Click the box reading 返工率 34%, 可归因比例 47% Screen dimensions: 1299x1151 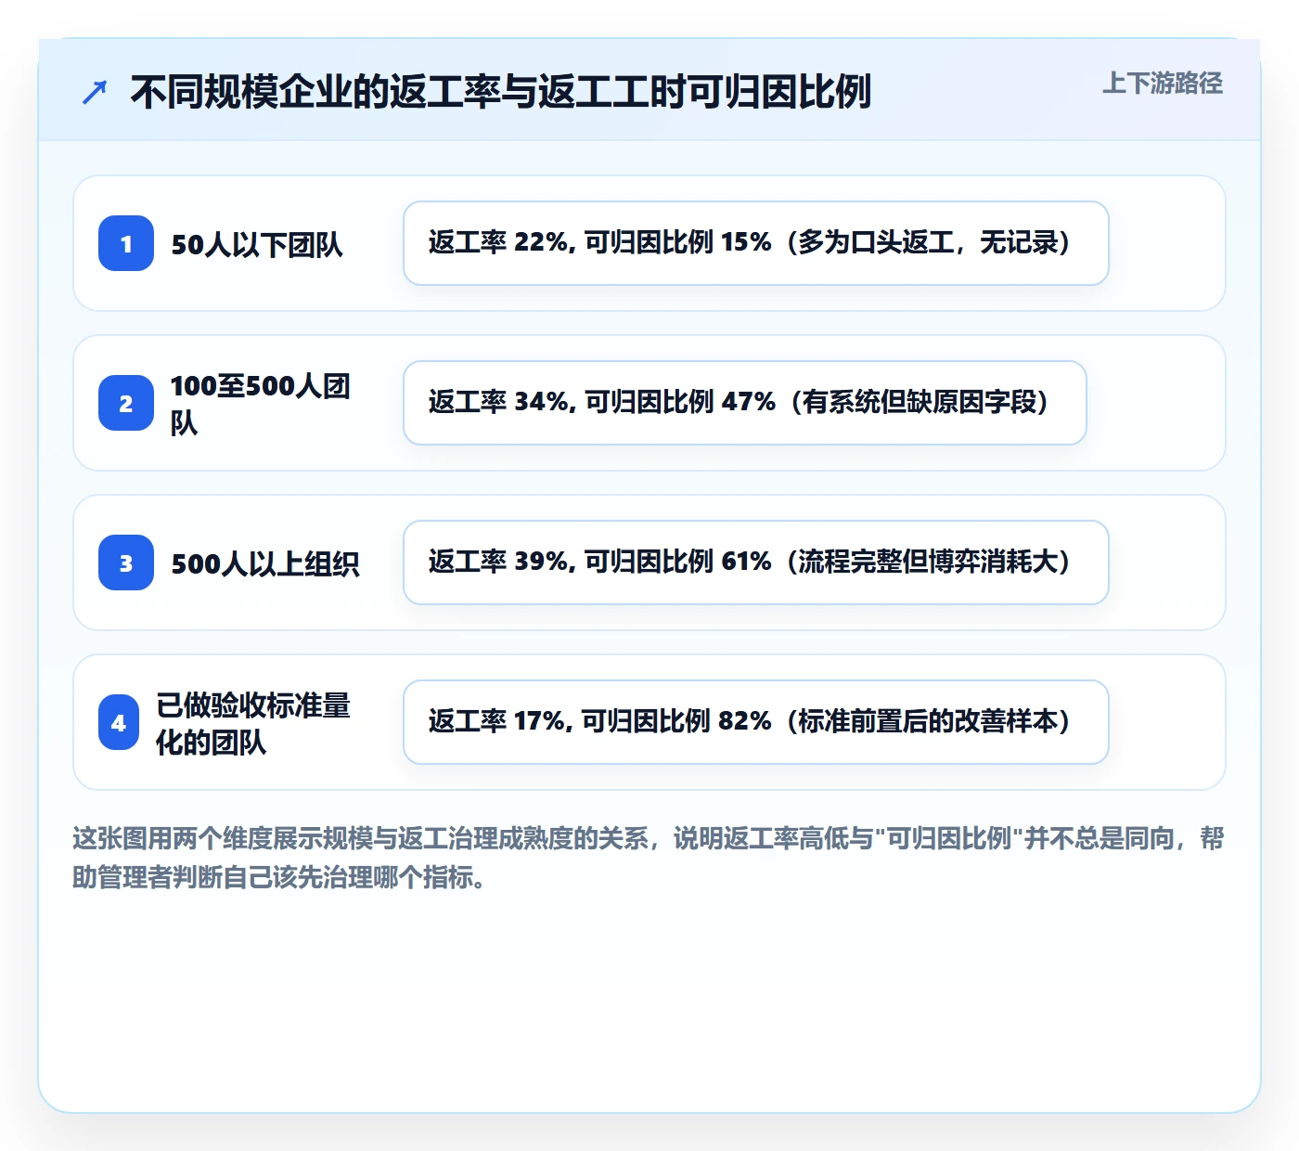tap(745, 403)
